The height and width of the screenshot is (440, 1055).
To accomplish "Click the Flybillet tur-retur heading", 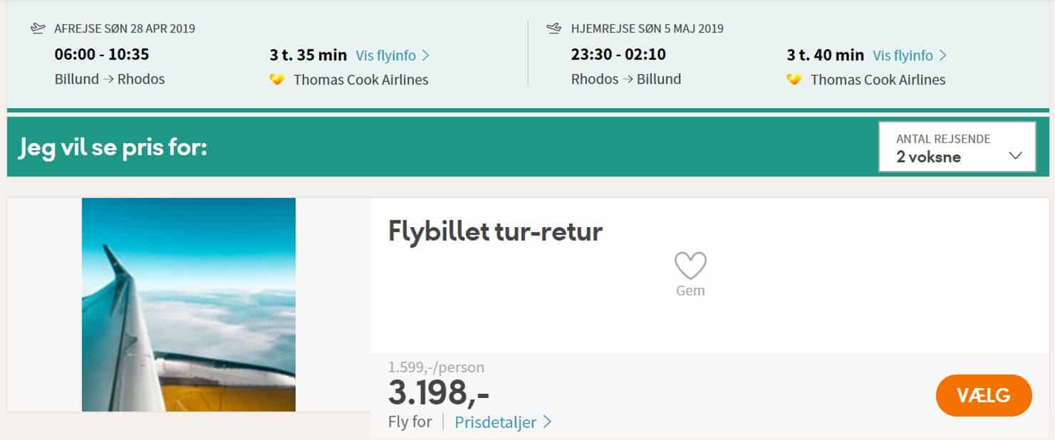I will pyautogui.click(x=495, y=231).
